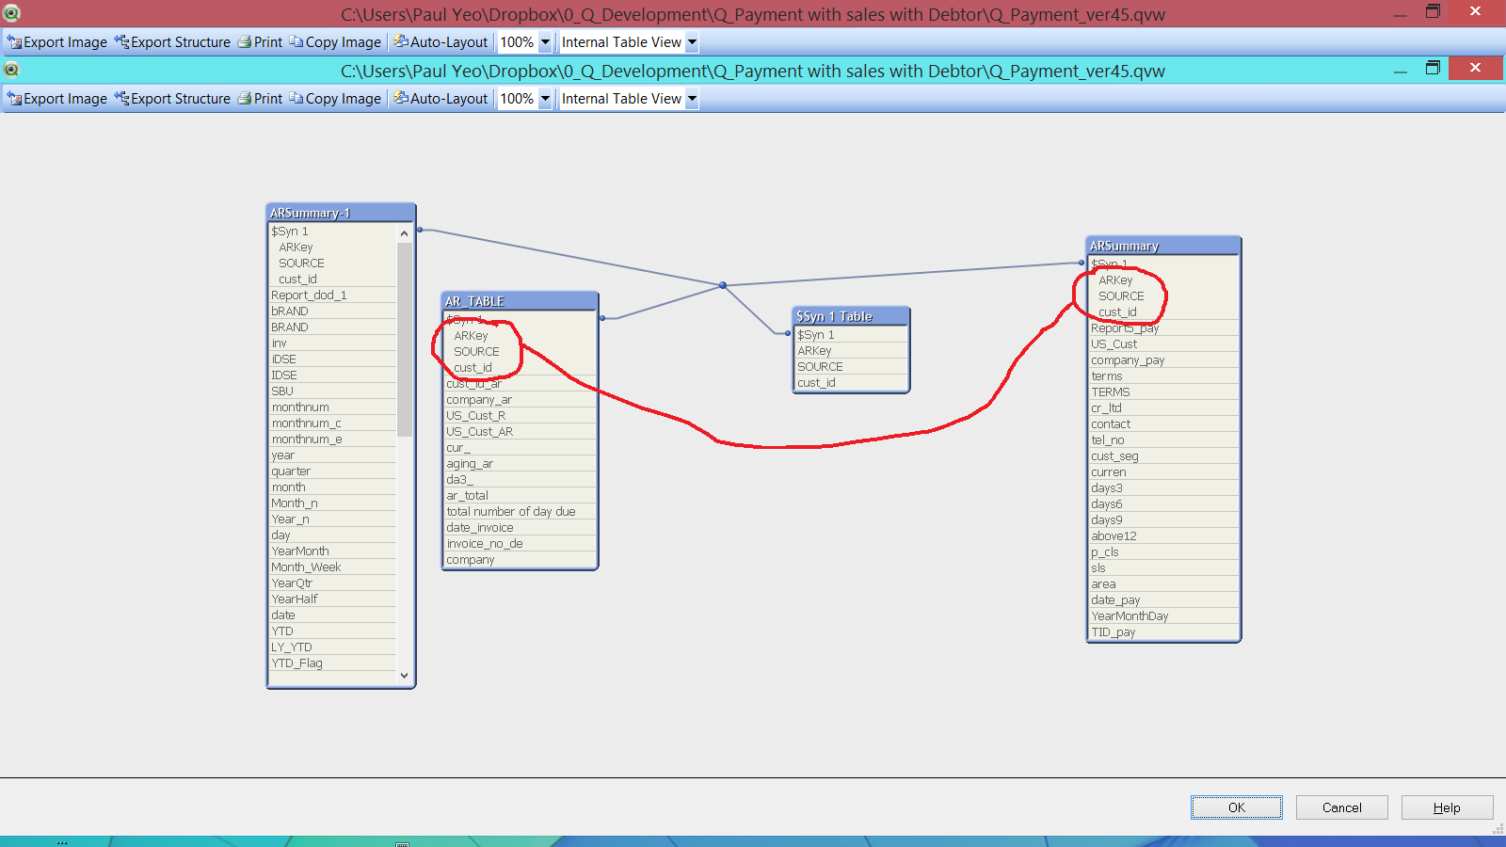Select the YearMonth field in ARSummary-1
This screenshot has height=847, width=1506.
coord(332,551)
